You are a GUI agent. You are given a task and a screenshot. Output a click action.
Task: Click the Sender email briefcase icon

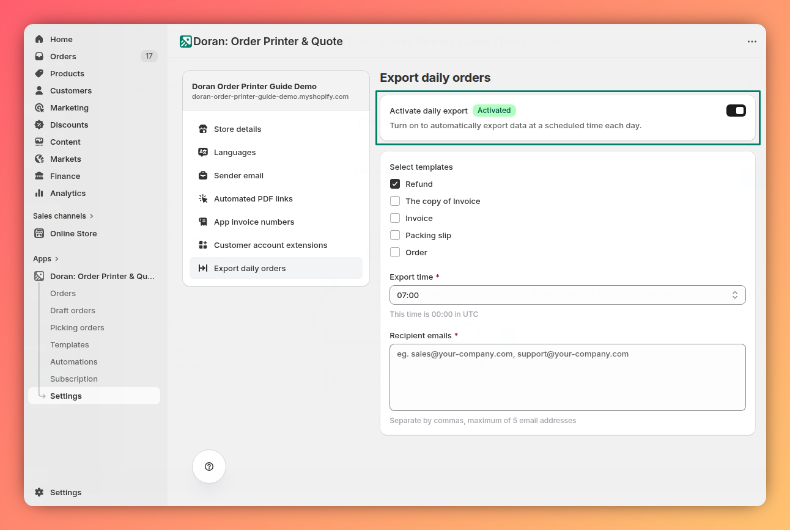203,175
